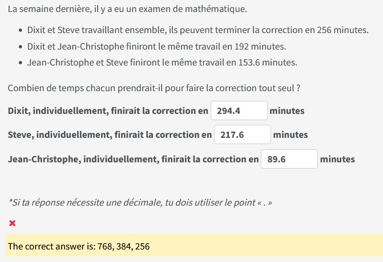Click 'minutes' after Dixit's answer field

(x=287, y=110)
